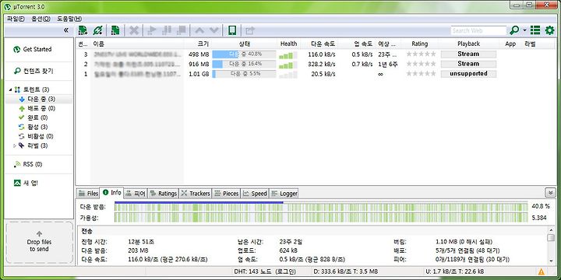561x280 pixels.
Task: Click the Pause torrent icon
Action: [167, 30]
